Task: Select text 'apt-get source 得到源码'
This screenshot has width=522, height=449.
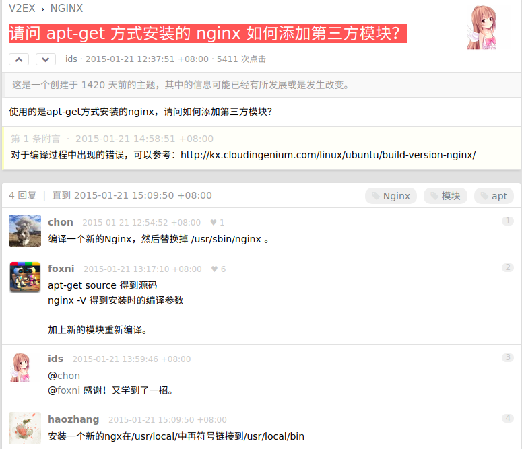Action: tap(102, 285)
